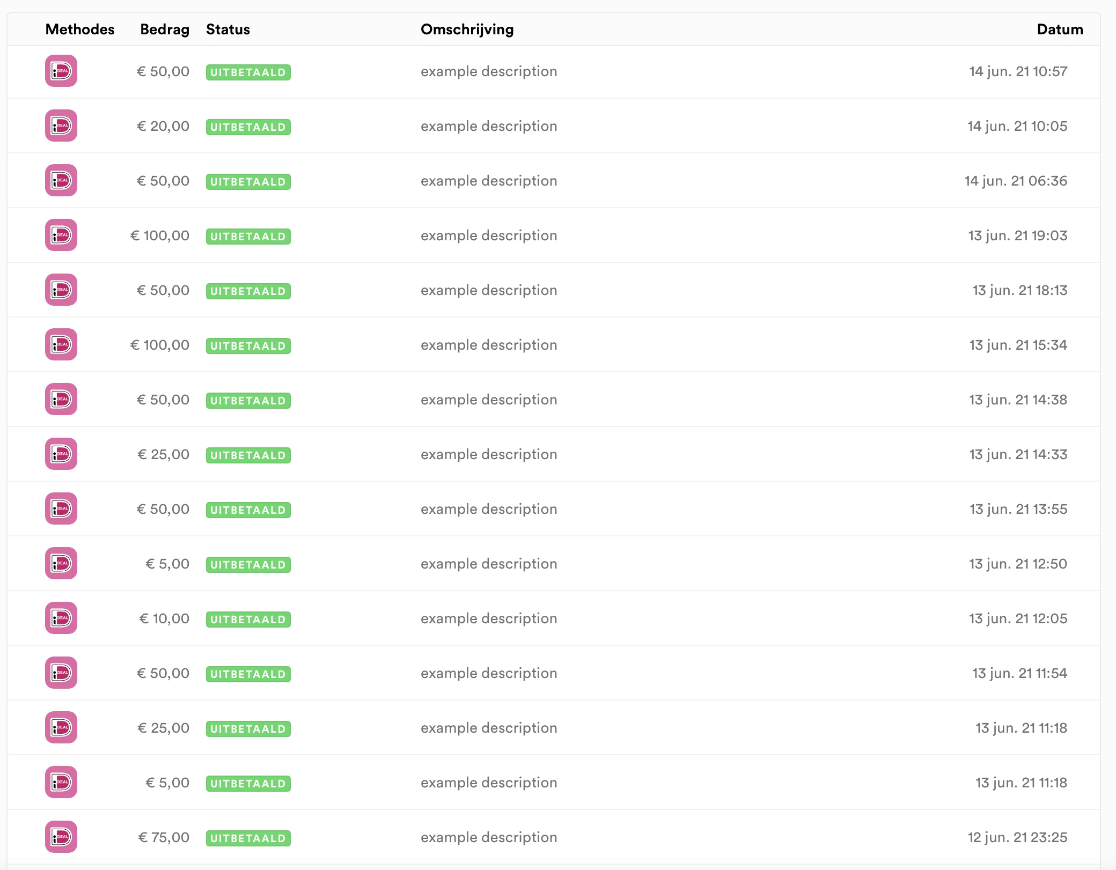Click the Bedrag column header
The width and height of the screenshot is (1116, 870).
coord(165,29)
